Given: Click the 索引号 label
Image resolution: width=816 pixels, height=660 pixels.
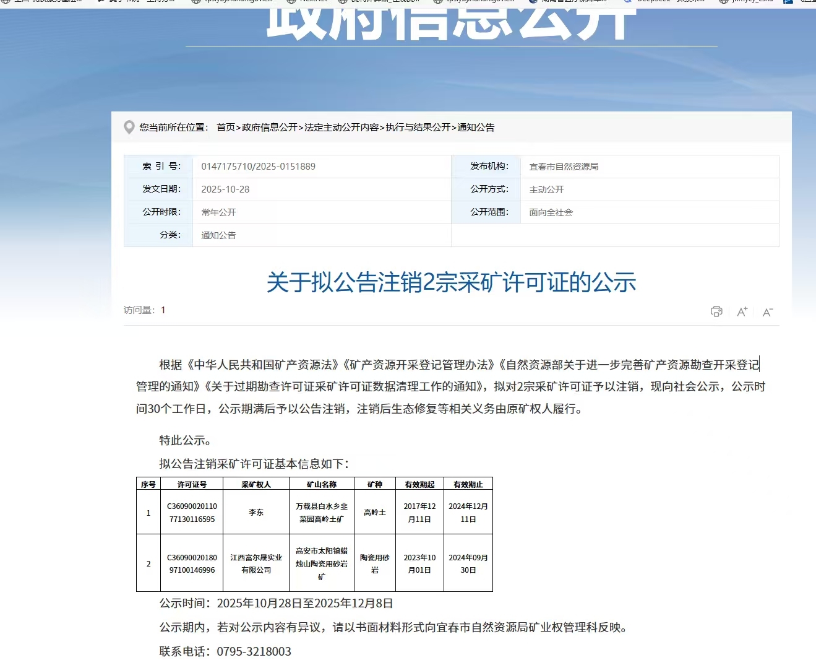Looking at the screenshot, I should tap(161, 166).
